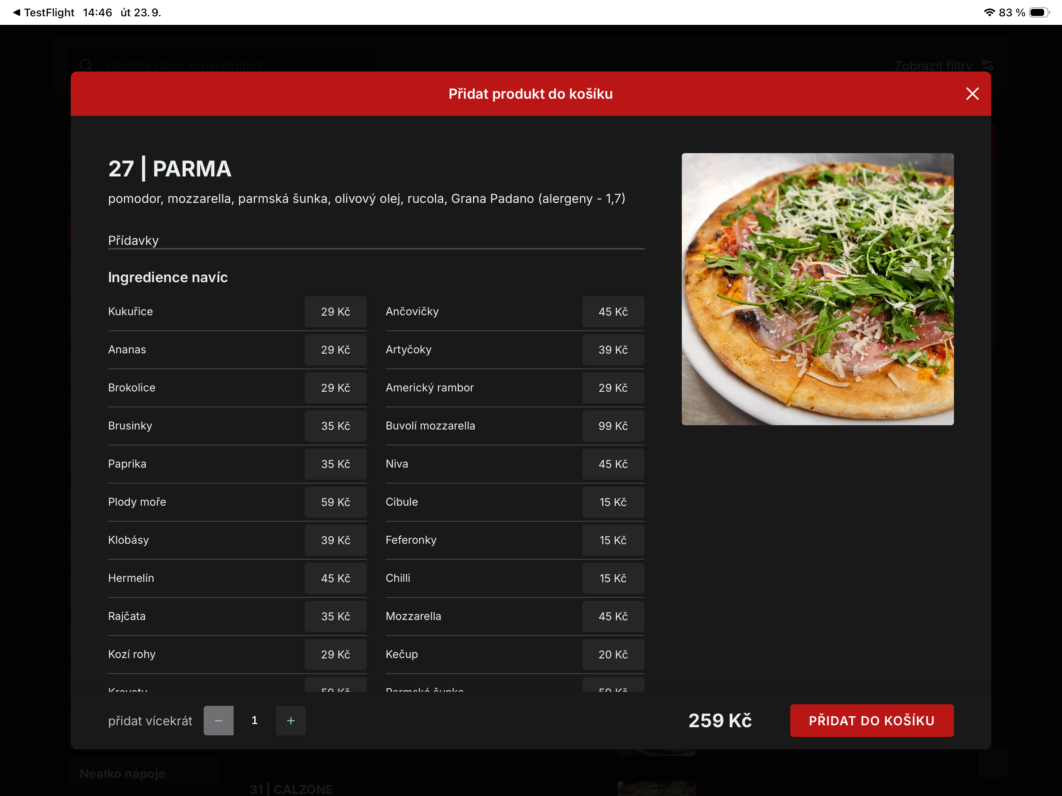Viewport: 1062px width, 796px height.
Task: Add Hermelín for 45 Kč
Action: point(335,578)
